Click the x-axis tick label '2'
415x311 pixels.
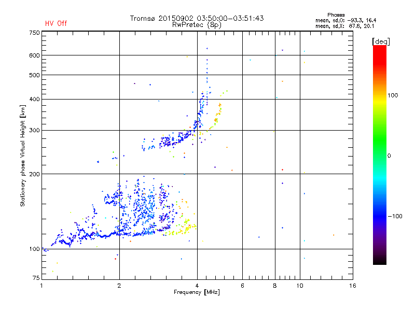(x=119, y=286)
